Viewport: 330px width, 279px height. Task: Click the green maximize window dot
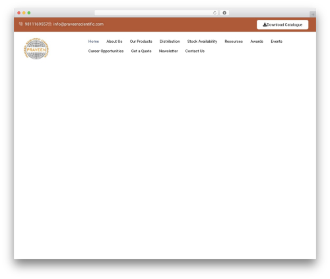(29, 13)
